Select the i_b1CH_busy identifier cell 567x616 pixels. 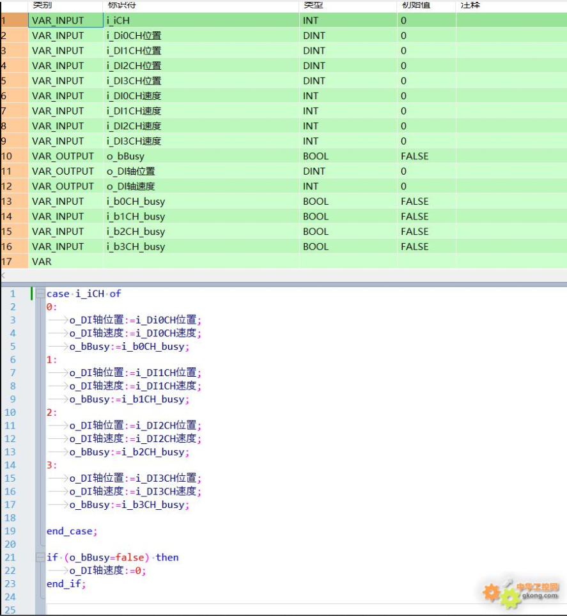point(201,216)
